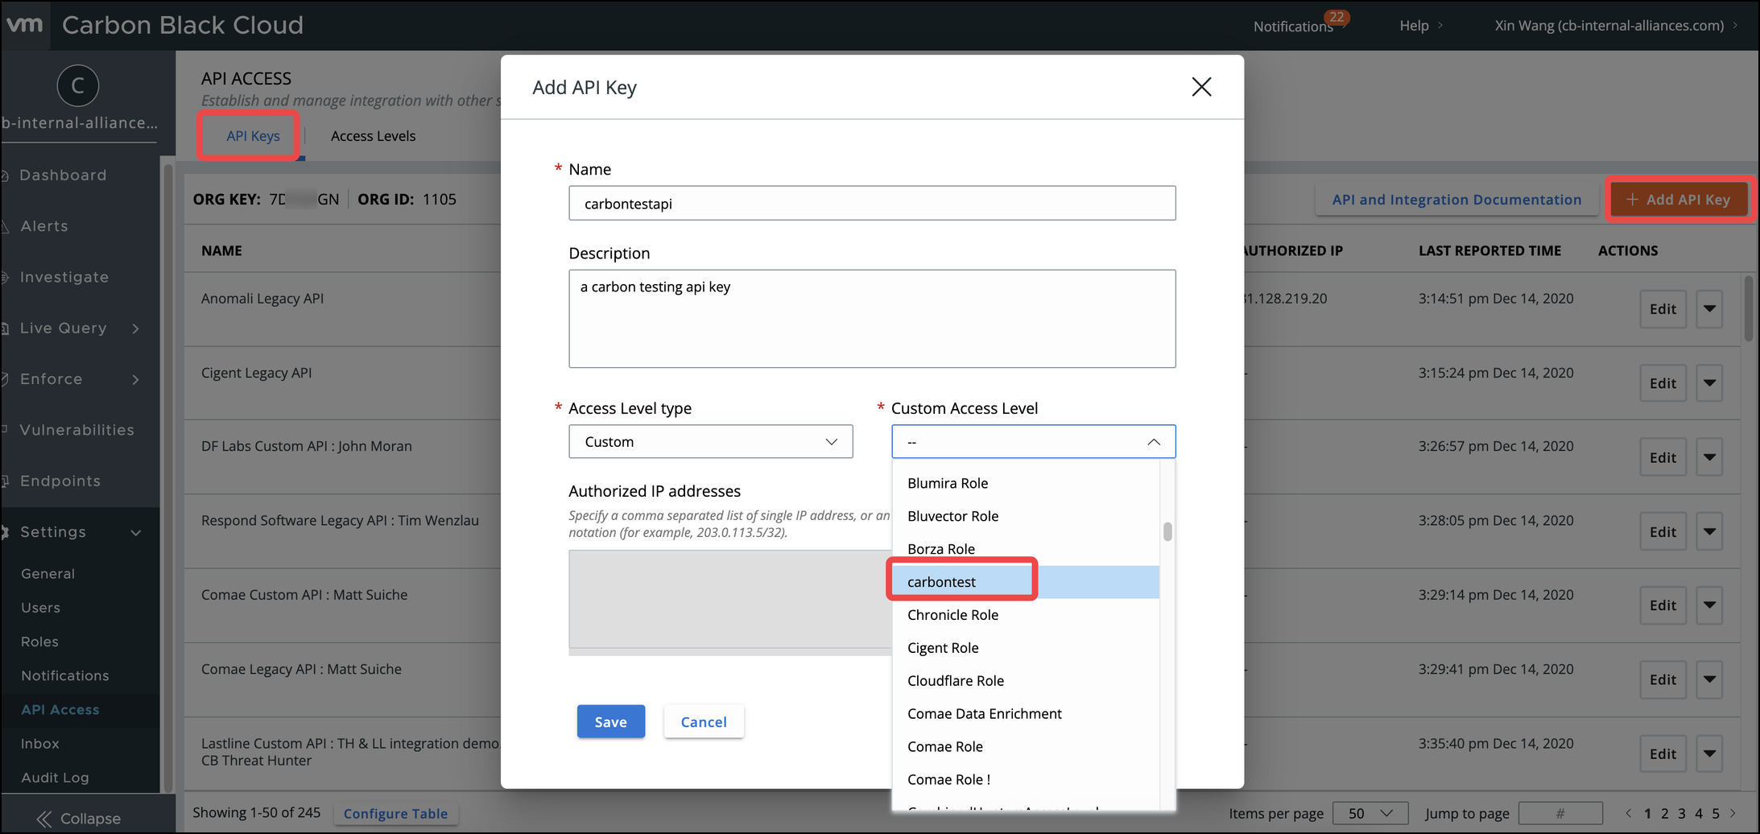The image size is (1760, 834).
Task: Click the Save button
Action: (x=610, y=722)
